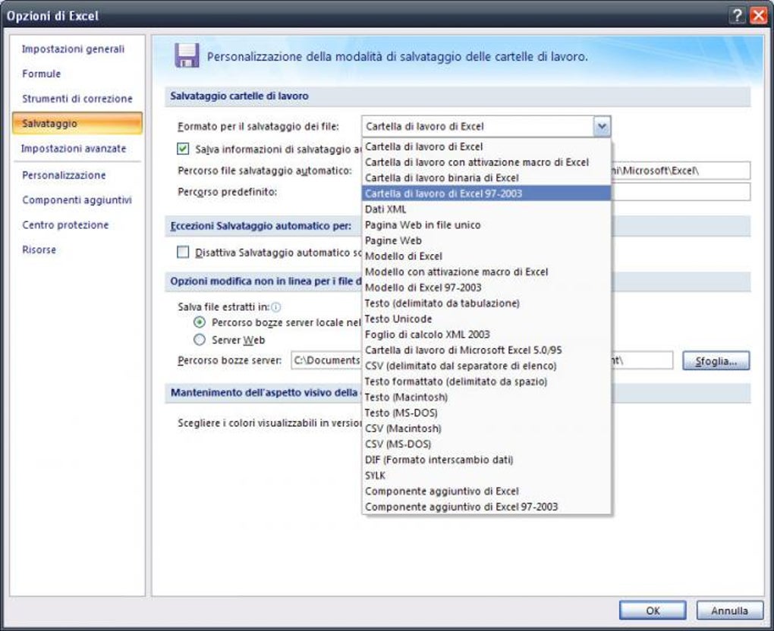The image size is (774, 631).
Task: Choose Modello di Excel option
Action: [486, 256]
